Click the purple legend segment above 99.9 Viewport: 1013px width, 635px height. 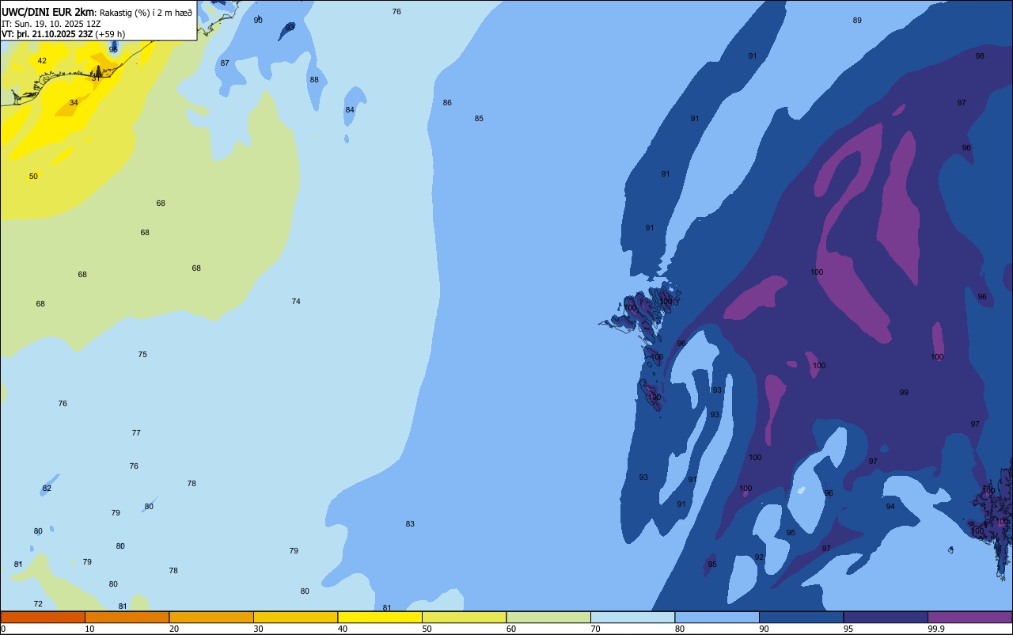point(969,617)
